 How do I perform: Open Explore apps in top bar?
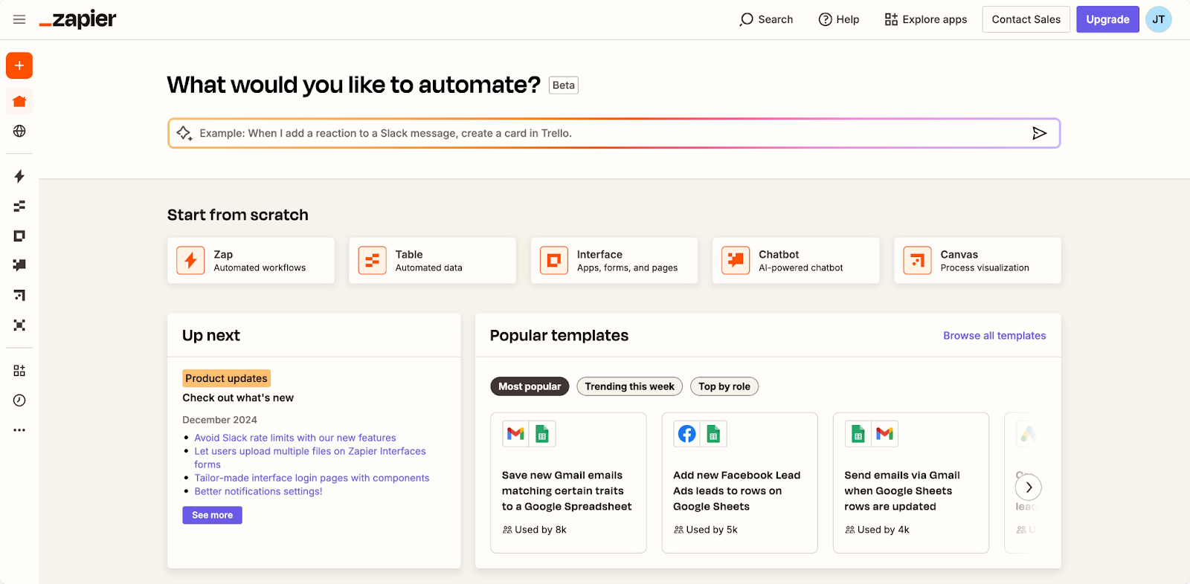(x=926, y=19)
